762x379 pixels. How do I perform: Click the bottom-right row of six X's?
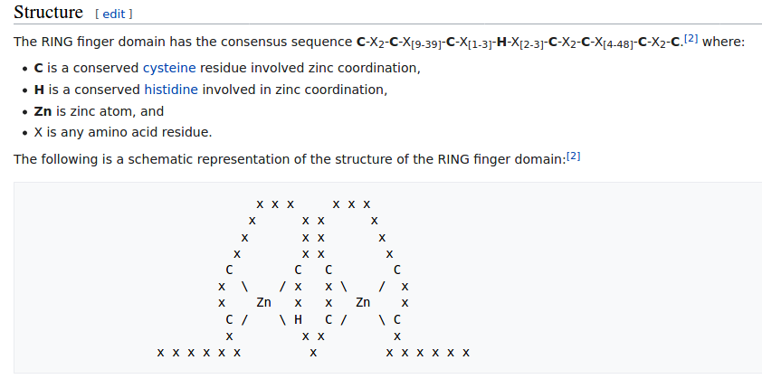click(428, 352)
